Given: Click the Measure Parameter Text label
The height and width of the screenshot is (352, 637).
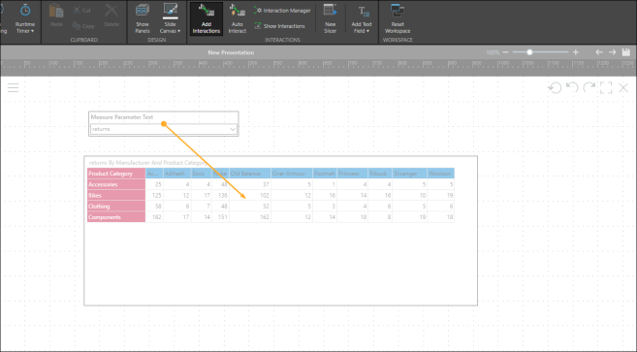Looking at the screenshot, I should tap(122, 117).
